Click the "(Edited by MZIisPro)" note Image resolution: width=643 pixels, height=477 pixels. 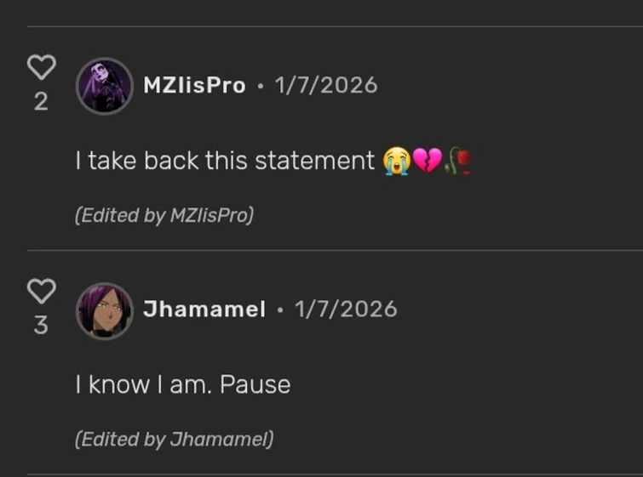(164, 216)
